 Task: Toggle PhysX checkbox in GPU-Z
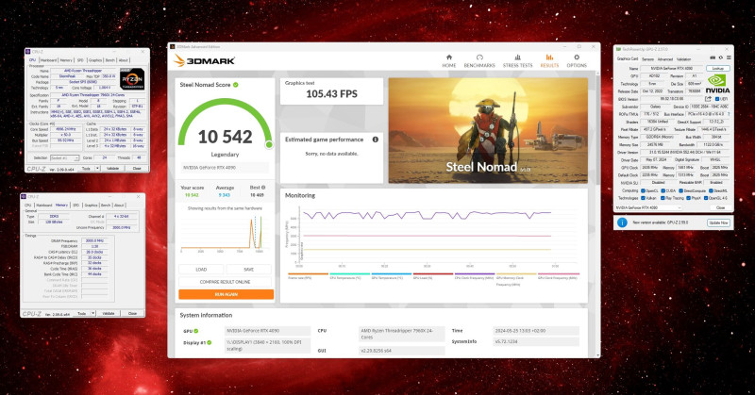click(x=689, y=198)
